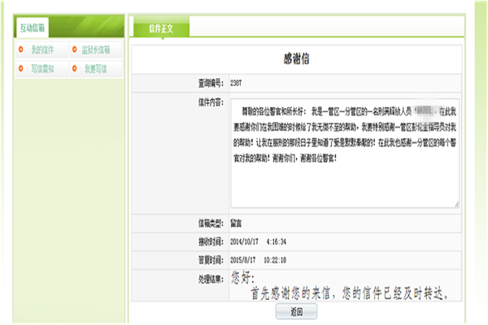Open 监狱长信箱 link
The height and width of the screenshot is (325, 488).
click(x=96, y=50)
